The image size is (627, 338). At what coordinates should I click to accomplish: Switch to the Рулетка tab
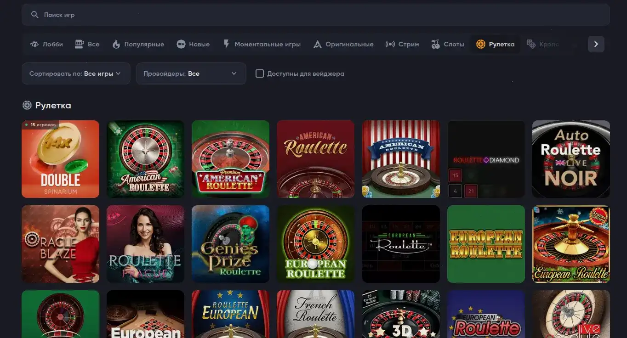tap(495, 44)
